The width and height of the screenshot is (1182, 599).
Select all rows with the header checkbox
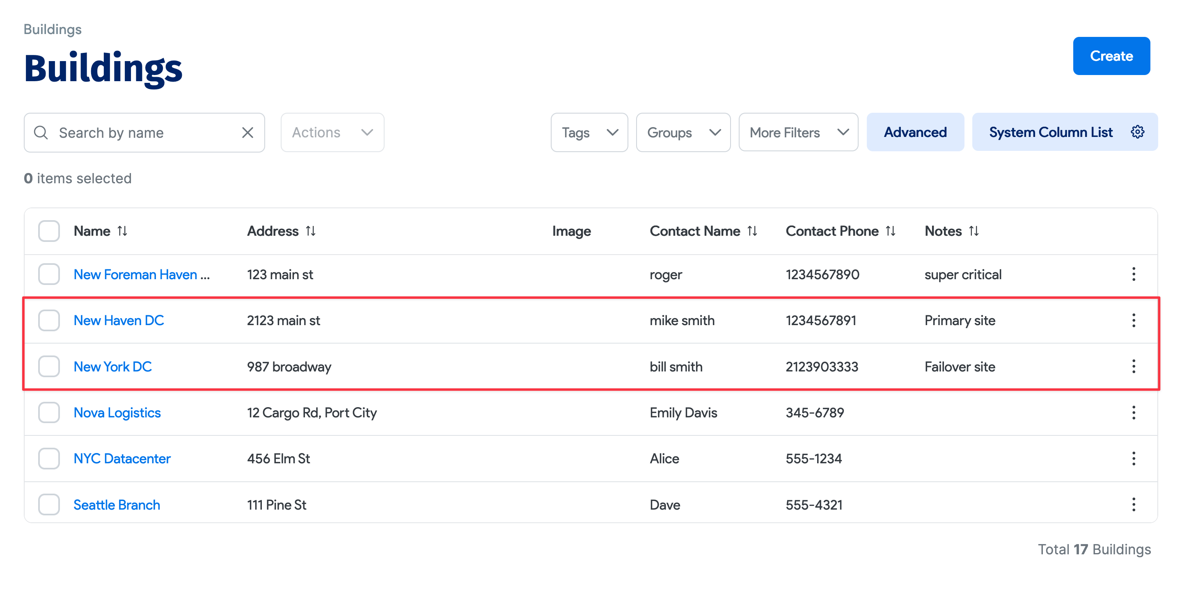click(49, 231)
